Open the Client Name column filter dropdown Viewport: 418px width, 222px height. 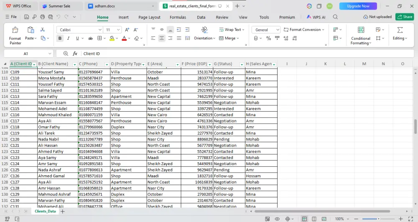pyautogui.click(x=75, y=64)
